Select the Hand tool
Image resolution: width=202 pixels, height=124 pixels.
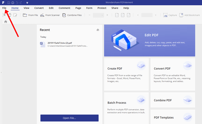point(10,15)
